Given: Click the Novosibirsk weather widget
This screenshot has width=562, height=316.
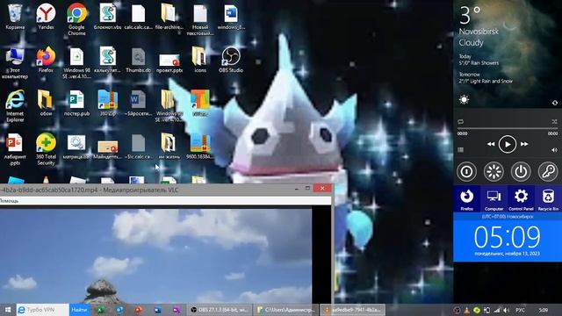Looking at the screenshot, I should coord(508,54).
